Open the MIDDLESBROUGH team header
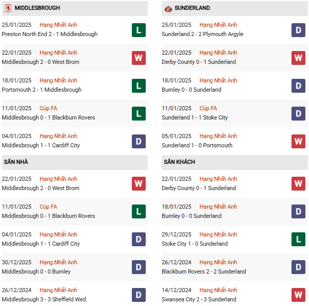 coord(37,8)
